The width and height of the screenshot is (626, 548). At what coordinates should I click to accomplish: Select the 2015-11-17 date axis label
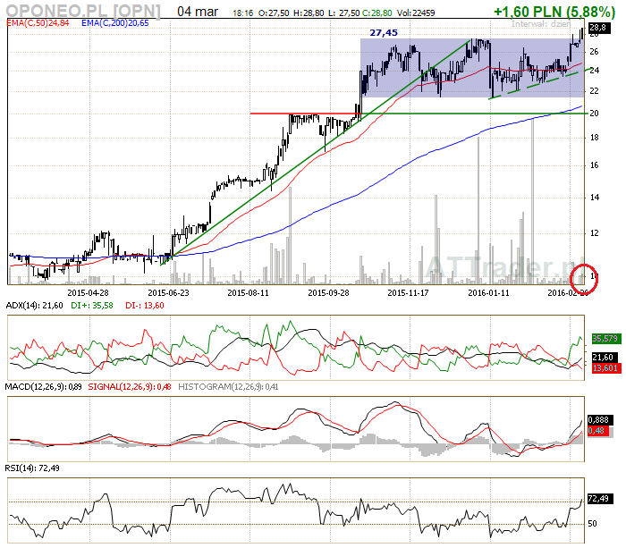coord(408,292)
